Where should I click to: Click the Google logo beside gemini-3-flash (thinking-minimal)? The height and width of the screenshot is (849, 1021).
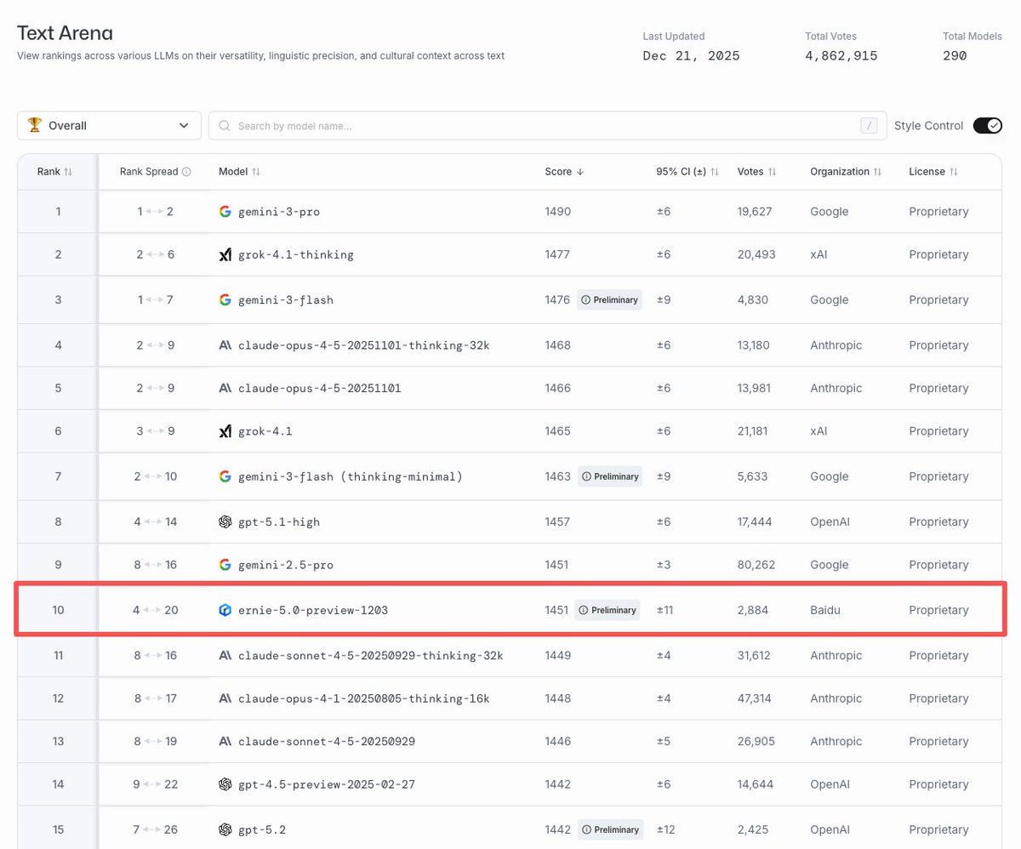point(225,476)
